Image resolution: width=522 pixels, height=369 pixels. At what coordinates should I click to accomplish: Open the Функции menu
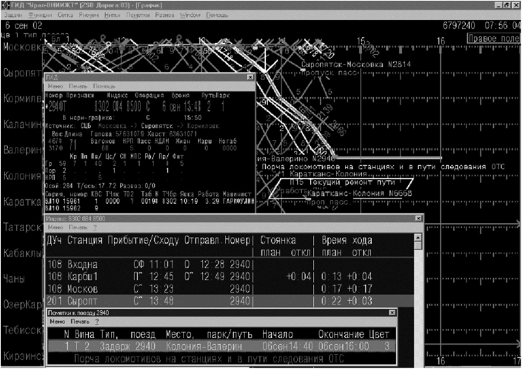[36, 15]
